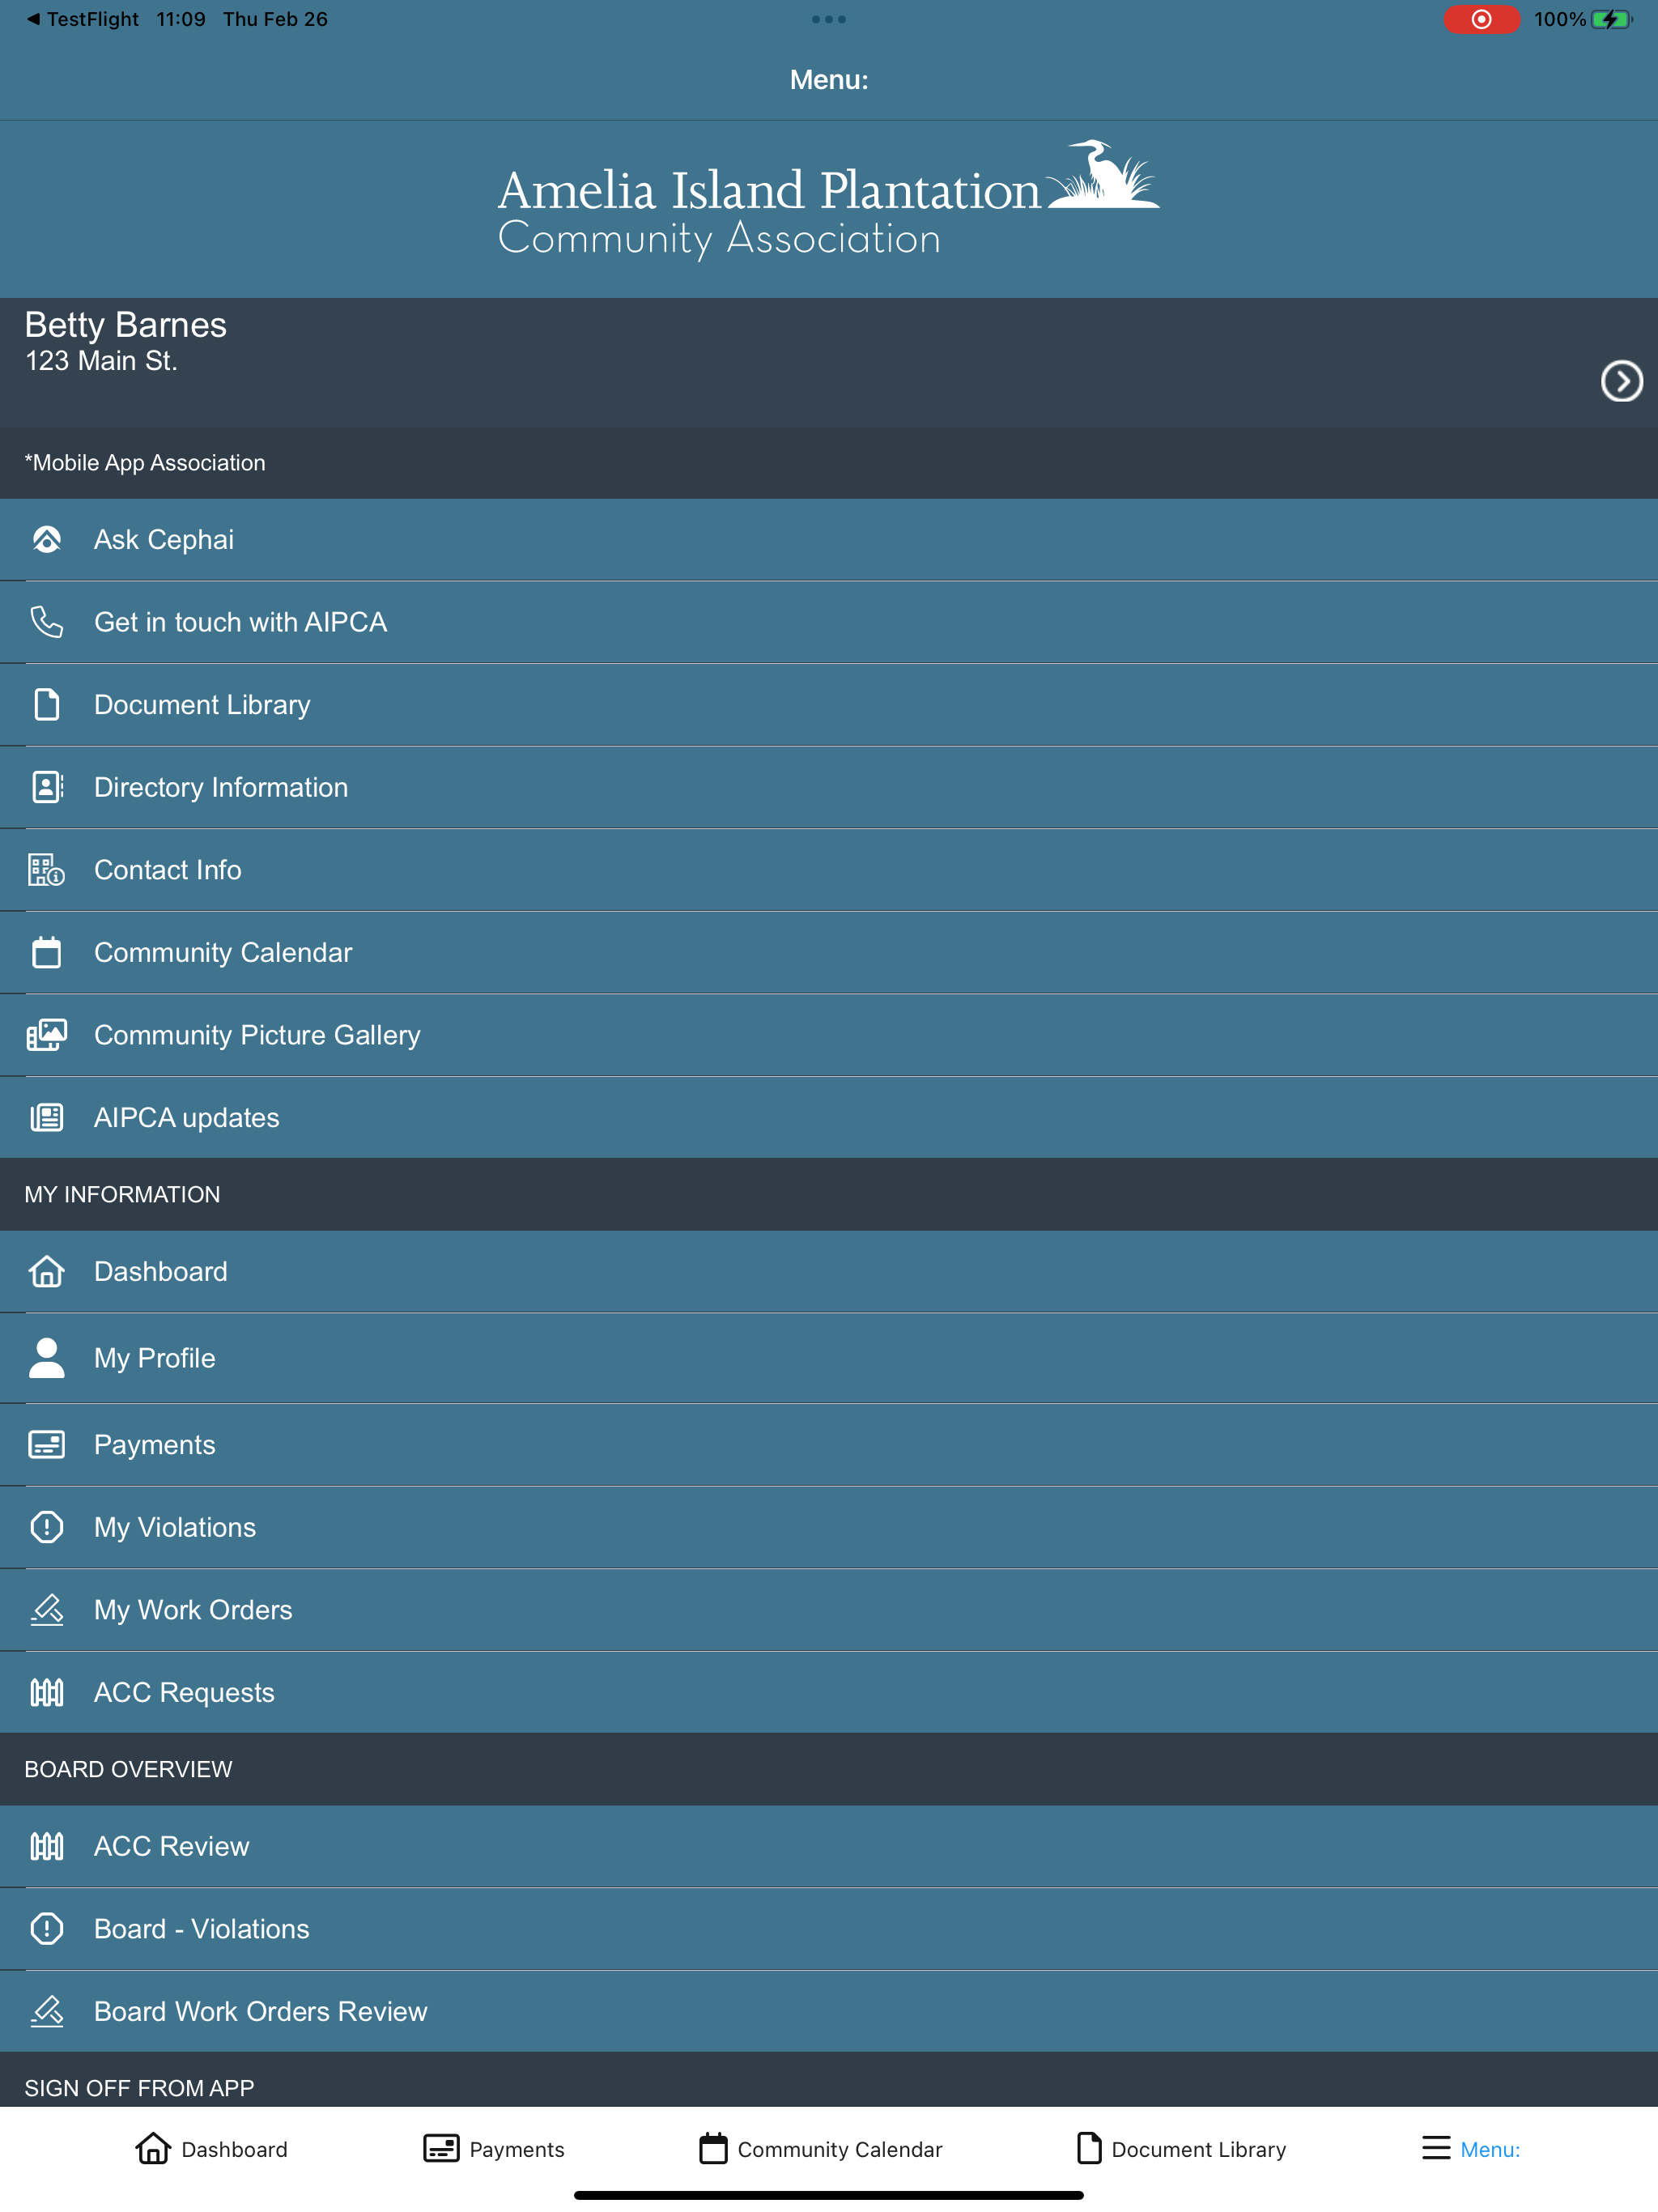This screenshot has height=2212, width=1658.
Task: Tap the Board Work Orders Review hammer icon
Action: click(47, 2011)
